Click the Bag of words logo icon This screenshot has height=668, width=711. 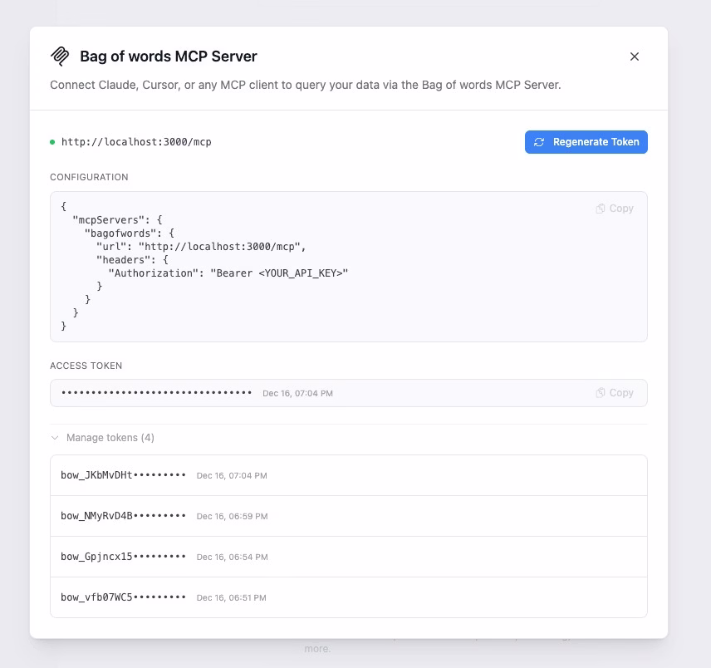tap(60, 56)
